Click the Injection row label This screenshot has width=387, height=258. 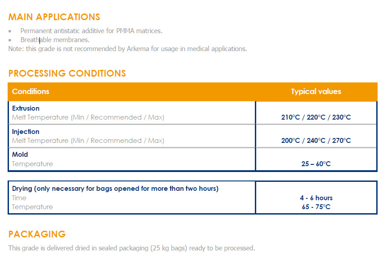[26, 132]
